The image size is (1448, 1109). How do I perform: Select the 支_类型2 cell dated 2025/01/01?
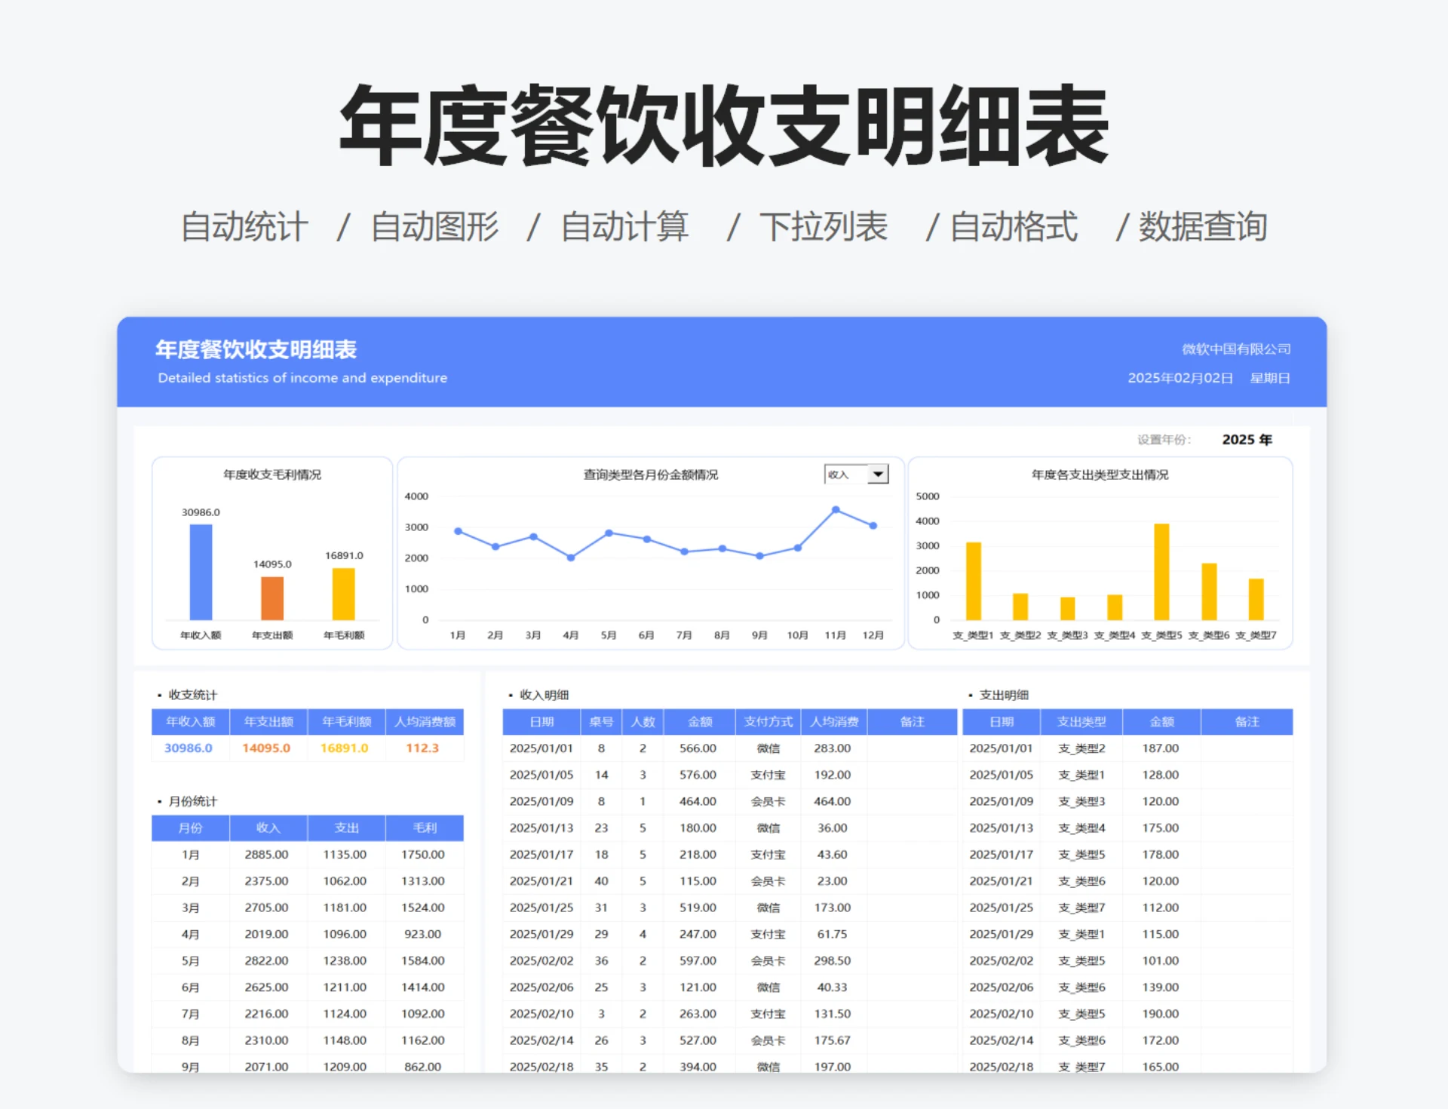1082,748
